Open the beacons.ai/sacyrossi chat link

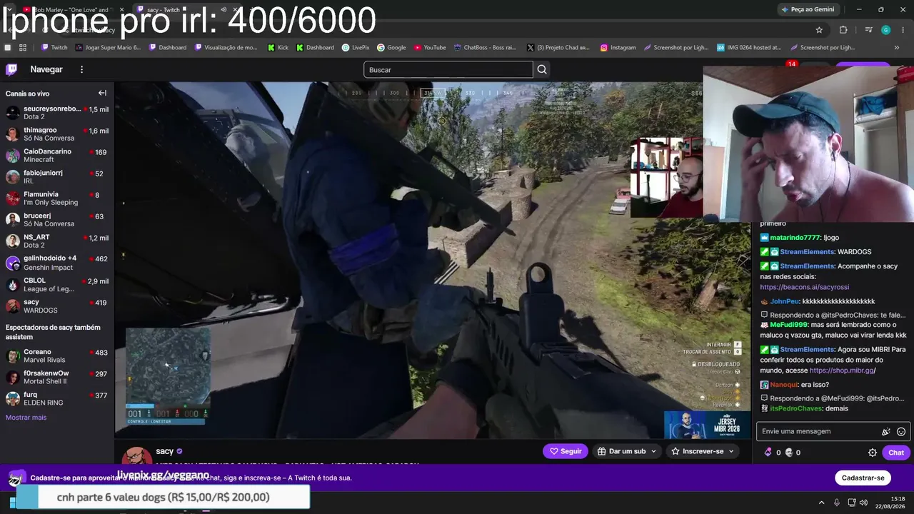[805, 287]
